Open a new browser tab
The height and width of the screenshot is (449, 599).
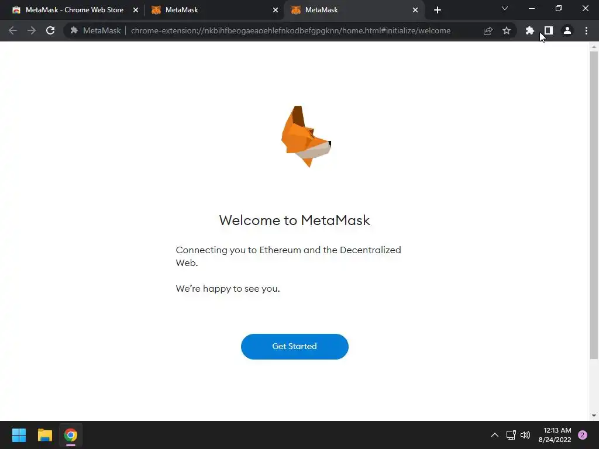pos(438,10)
